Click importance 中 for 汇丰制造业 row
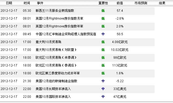Screen dimensions: 173x103 (103, 34)
